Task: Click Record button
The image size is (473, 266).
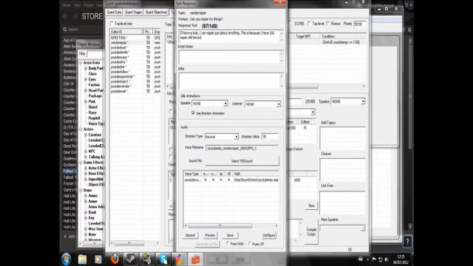Action: (x=190, y=235)
